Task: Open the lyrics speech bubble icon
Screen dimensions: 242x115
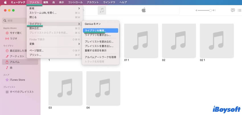Action: (233, 10)
